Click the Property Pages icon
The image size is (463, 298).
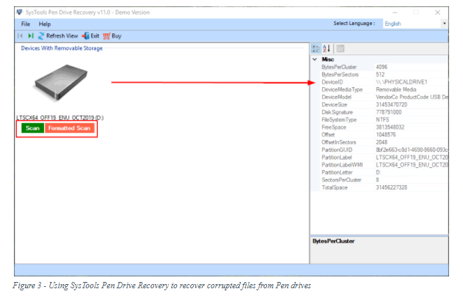(x=340, y=49)
